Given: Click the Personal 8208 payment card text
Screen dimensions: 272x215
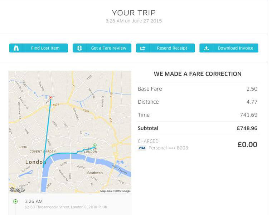Looking at the screenshot, I should [x=168, y=148].
